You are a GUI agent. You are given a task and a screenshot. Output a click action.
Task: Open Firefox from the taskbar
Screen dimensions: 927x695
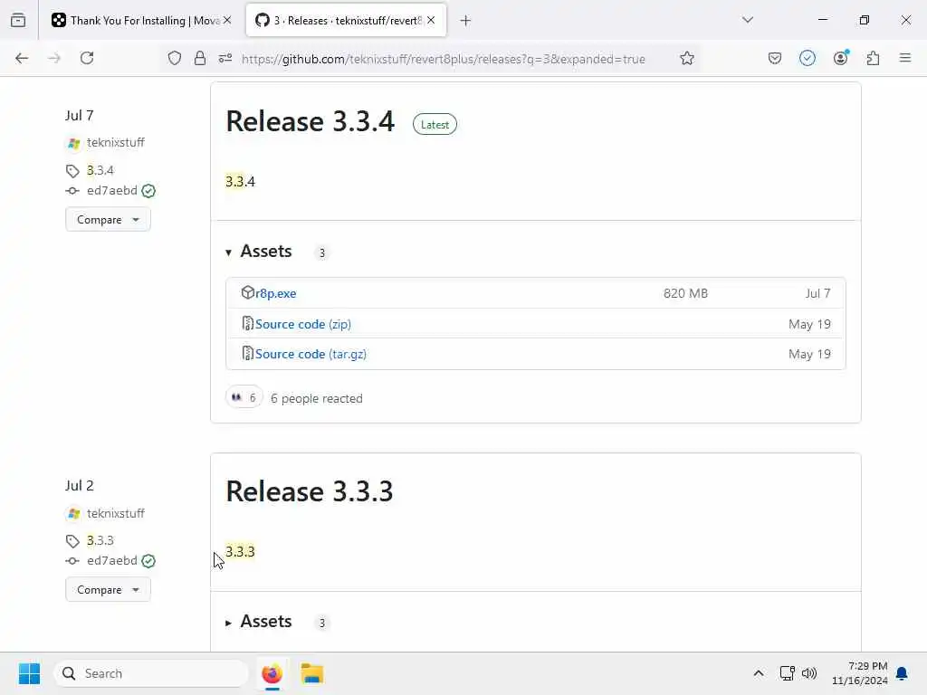[272, 673]
